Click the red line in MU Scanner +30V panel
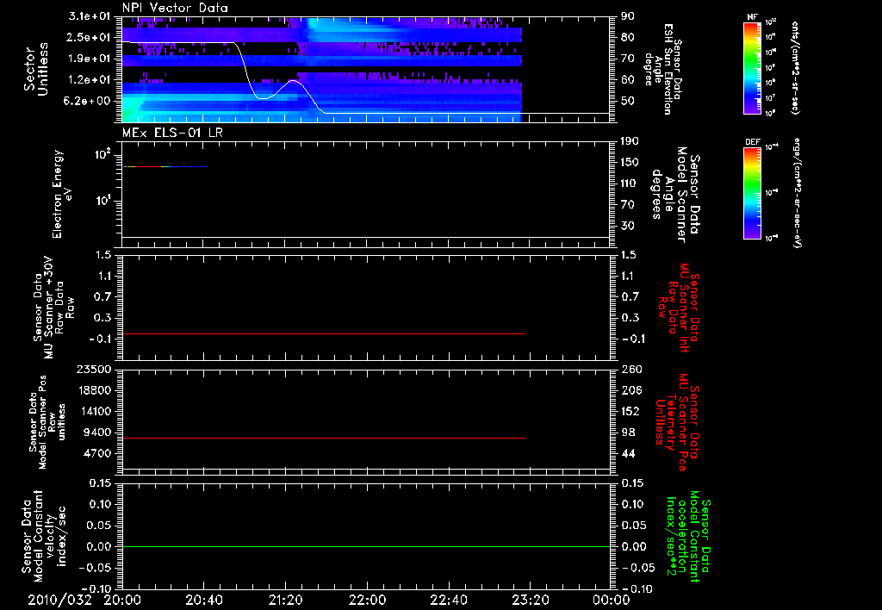Screen dimensions: 882x610 pos(324,333)
